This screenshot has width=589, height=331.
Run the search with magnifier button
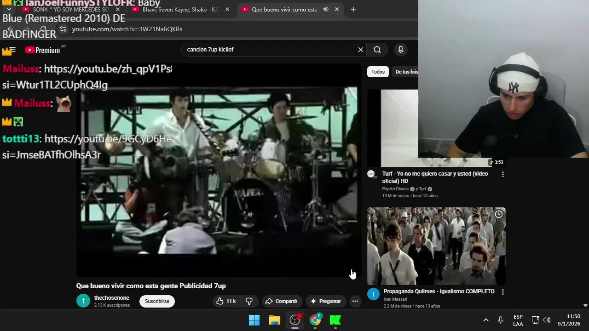(x=377, y=50)
